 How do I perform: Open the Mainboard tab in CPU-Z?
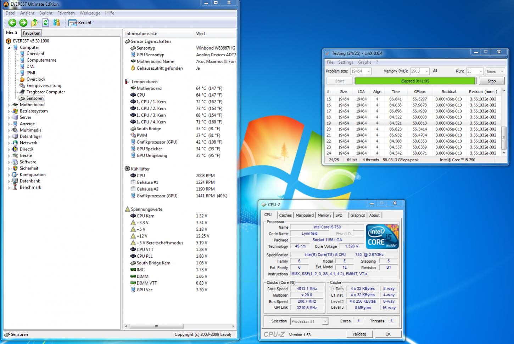click(x=305, y=215)
